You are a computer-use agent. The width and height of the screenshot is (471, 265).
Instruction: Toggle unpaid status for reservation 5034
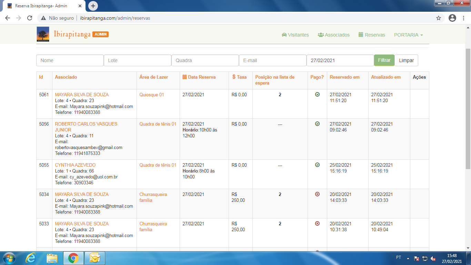[x=317, y=194]
